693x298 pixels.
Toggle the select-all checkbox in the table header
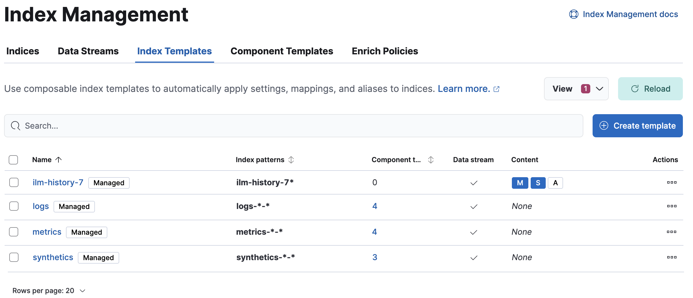[13, 160]
